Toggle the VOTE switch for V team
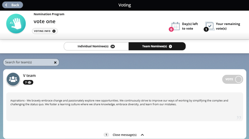 [232, 79]
